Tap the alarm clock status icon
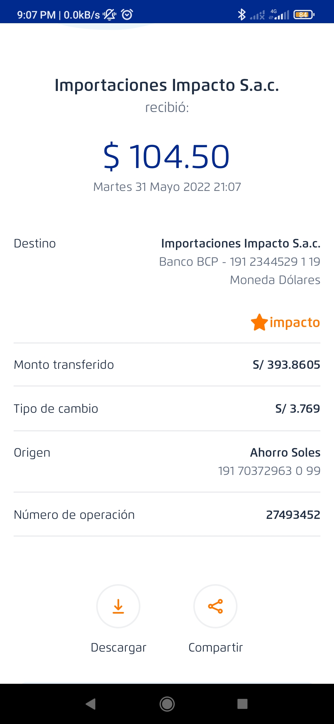Screen dimensions: 334x724 coord(127,15)
